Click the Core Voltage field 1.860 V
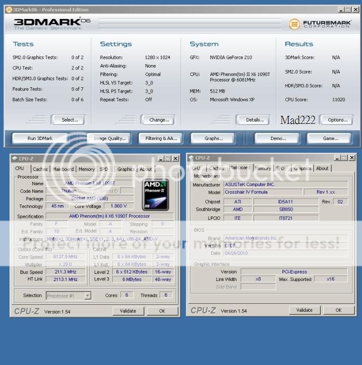Image resolution: width=362 pixels, height=365 pixels. point(118,206)
